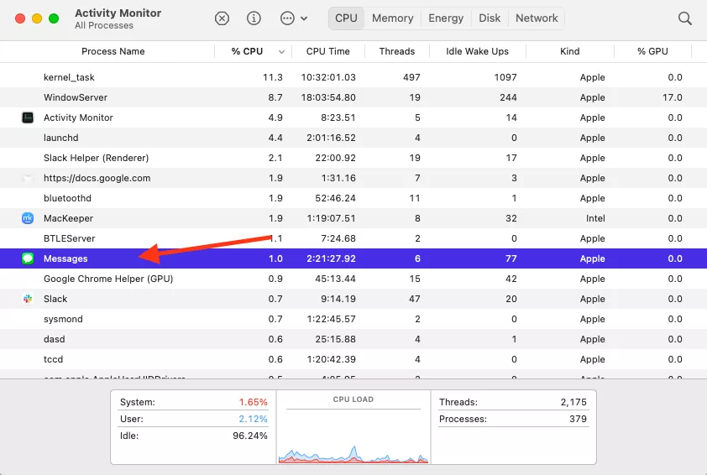The image size is (707, 475).
Task: Open the Network tab
Action: coord(537,18)
